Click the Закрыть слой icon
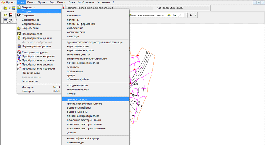 click(x=19, y=28)
